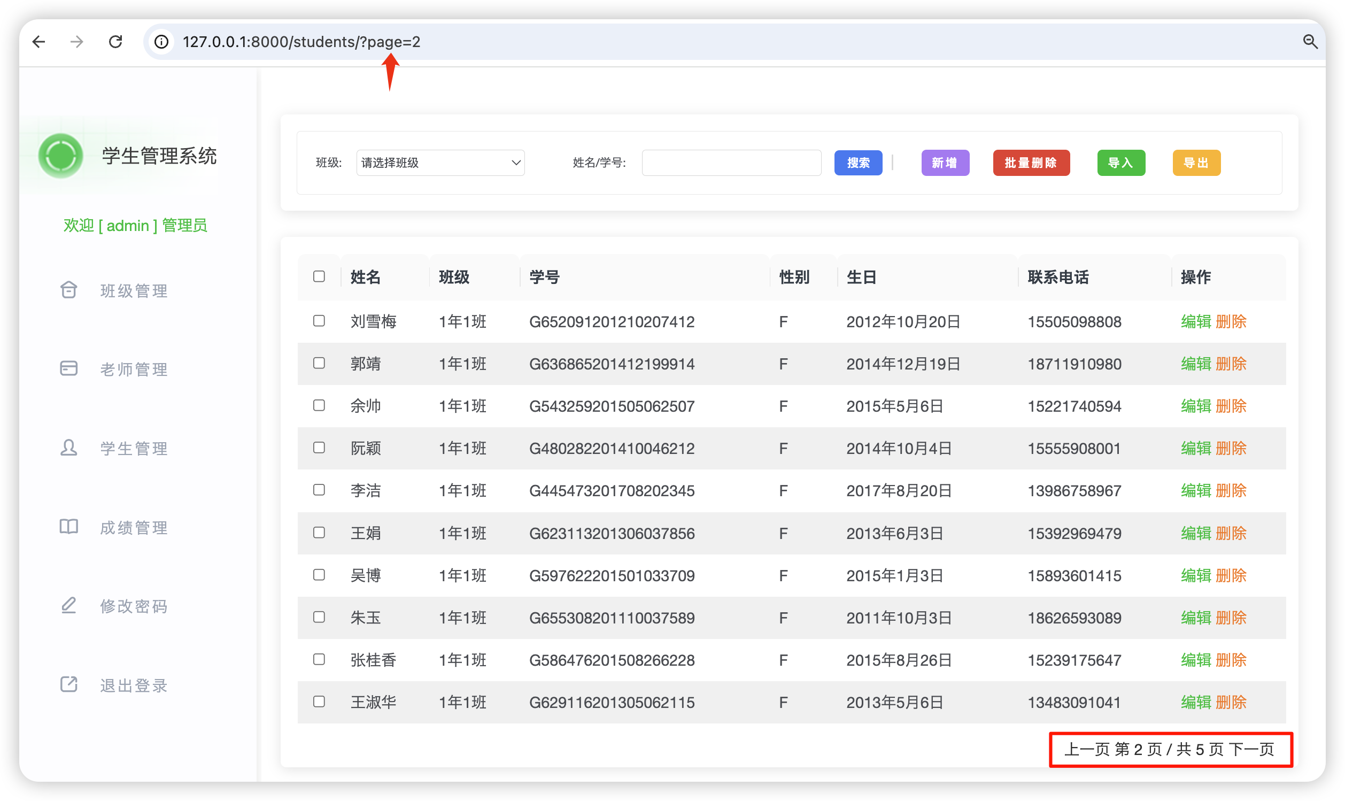This screenshot has height=801, width=1345.
Task: Go back with the browser back arrow
Action: pyautogui.click(x=38, y=42)
